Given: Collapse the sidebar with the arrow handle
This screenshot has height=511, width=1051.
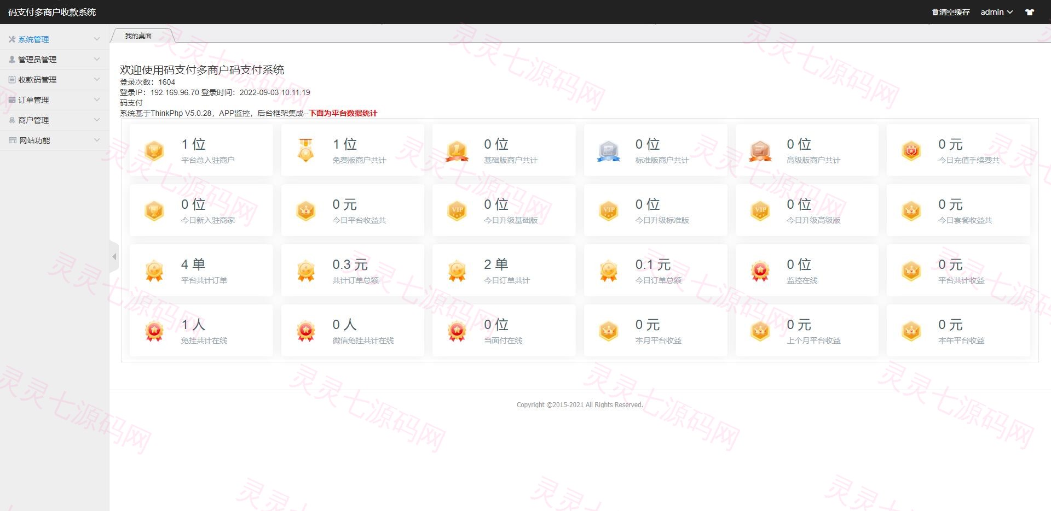Looking at the screenshot, I should pyautogui.click(x=114, y=256).
